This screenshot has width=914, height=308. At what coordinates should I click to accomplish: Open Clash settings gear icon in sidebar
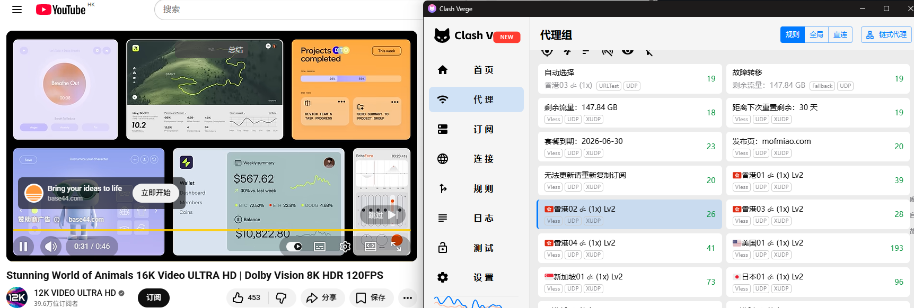[443, 277]
